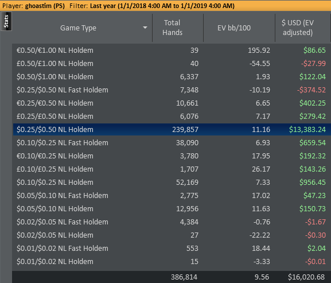Viewport: 331px width, 283px height.
Task: Select the $0.10/$0.25 NL Fast Holdem row
Action: click(x=172, y=142)
